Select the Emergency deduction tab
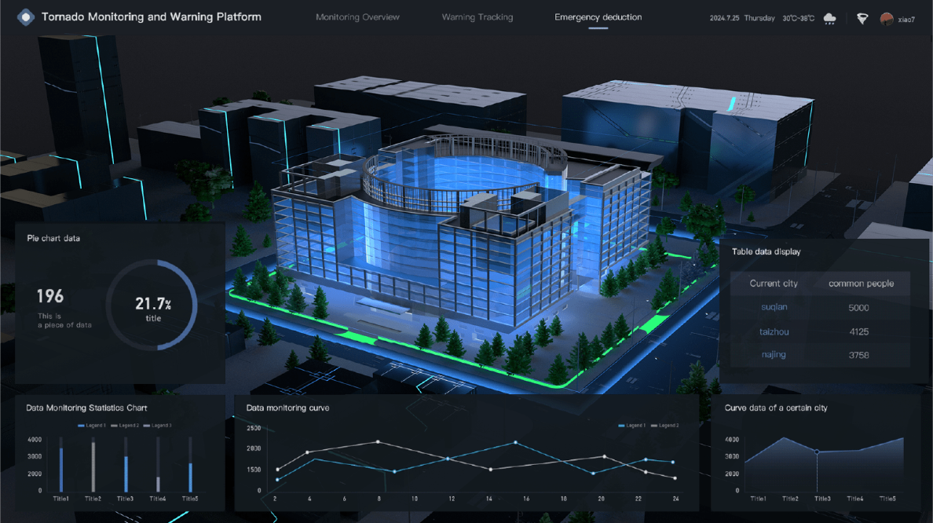This screenshot has width=933, height=523. coord(598,17)
